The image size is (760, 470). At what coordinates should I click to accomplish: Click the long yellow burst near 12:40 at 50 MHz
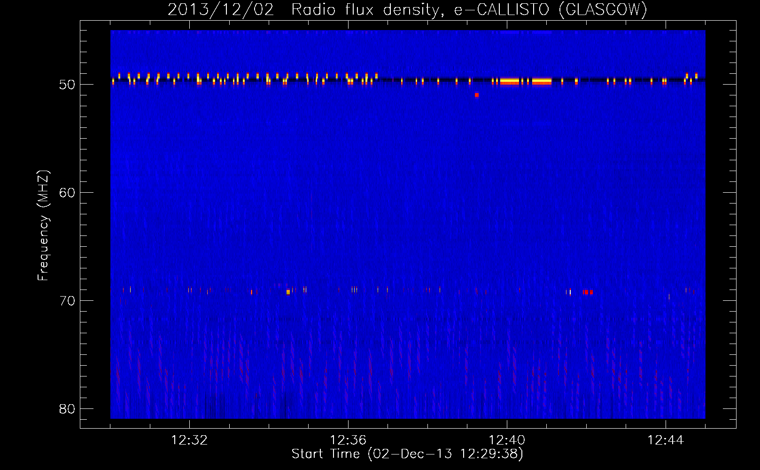(510, 81)
